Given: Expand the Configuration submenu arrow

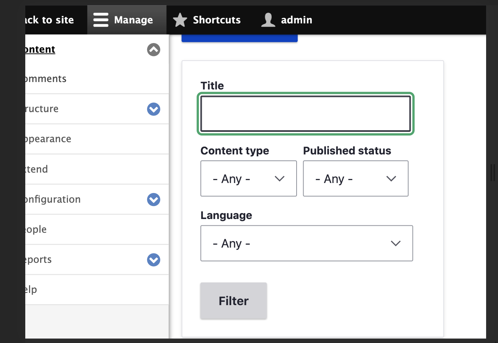Looking at the screenshot, I should point(153,199).
